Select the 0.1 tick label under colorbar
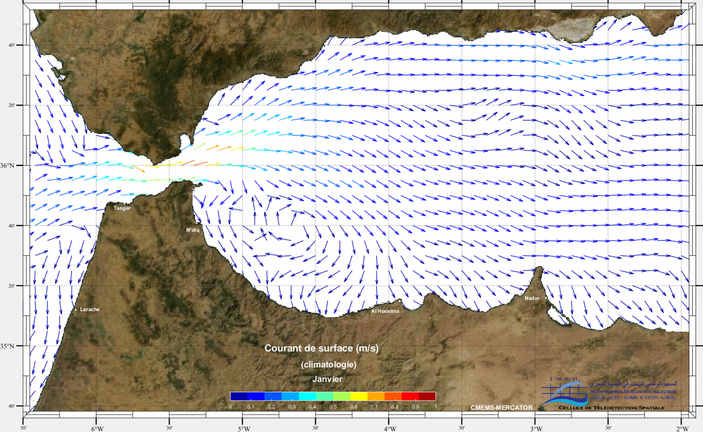The height and width of the screenshot is (432, 703). [x=251, y=407]
